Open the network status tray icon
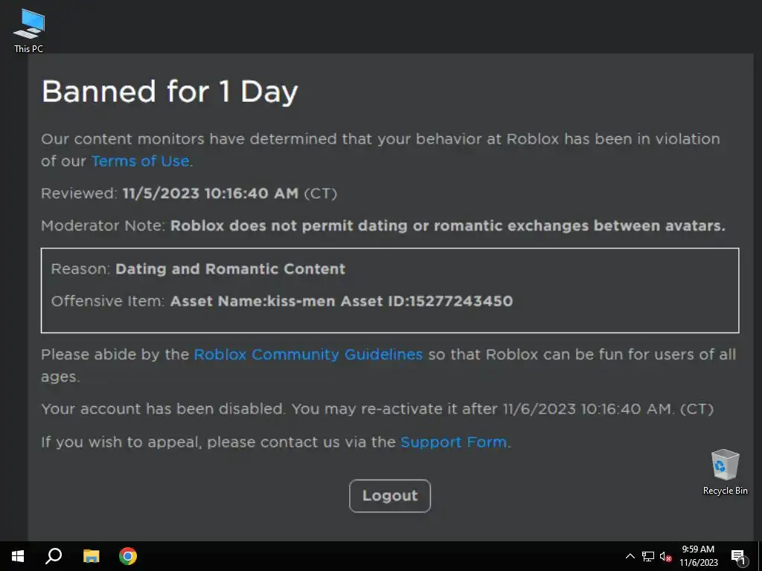 coord(648,556)
